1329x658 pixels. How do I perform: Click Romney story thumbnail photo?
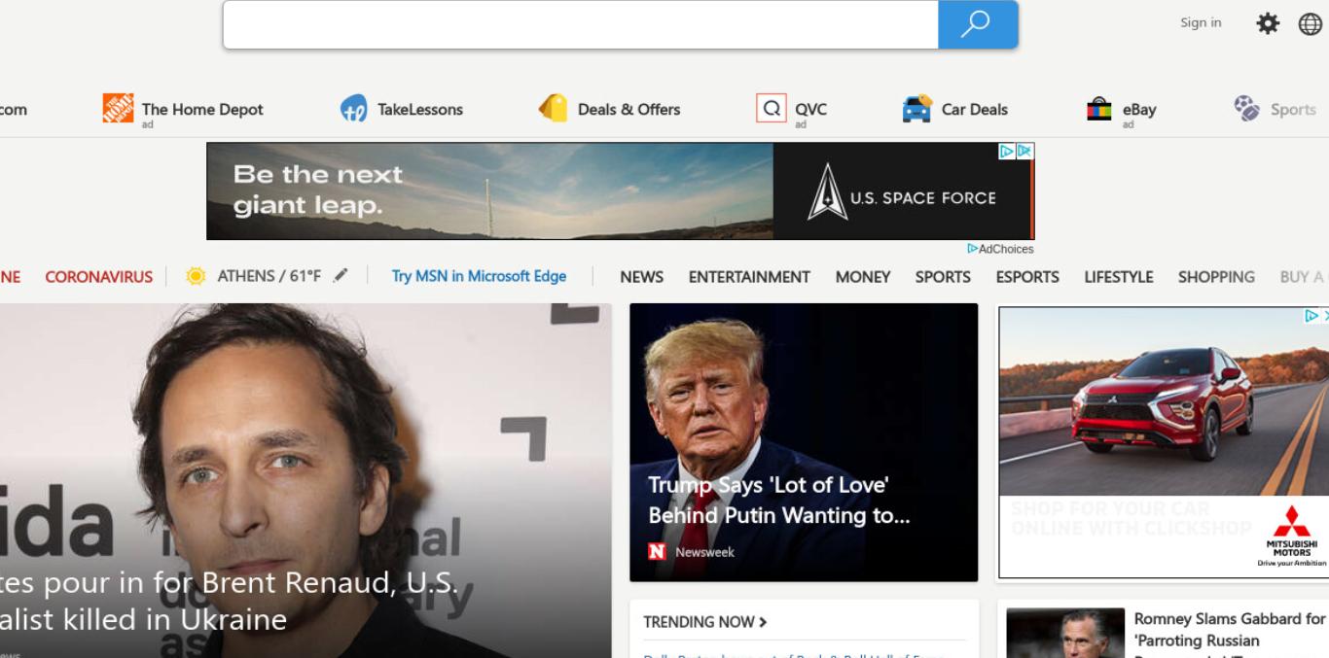(x=1065, y=634)
